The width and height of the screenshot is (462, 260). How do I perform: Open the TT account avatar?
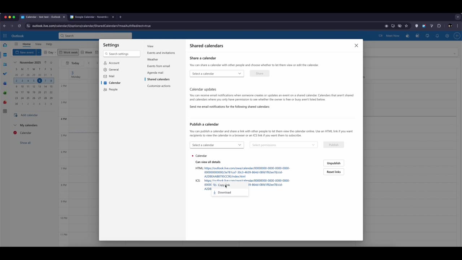tap(457, 36)
